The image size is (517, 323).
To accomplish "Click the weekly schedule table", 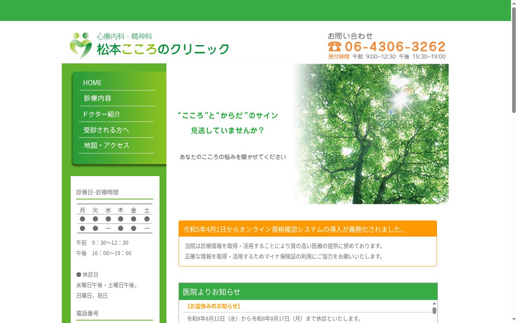I will pos(115,219).
